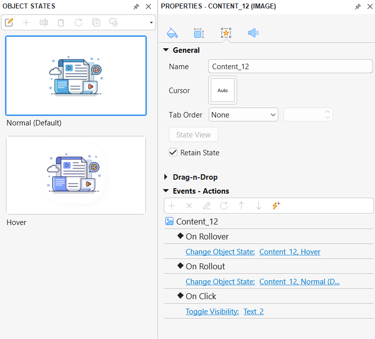Open the Tab Order dropdown
Image resolution: width=375 pixels, height=339 pixels.
[x=243, y=115]
